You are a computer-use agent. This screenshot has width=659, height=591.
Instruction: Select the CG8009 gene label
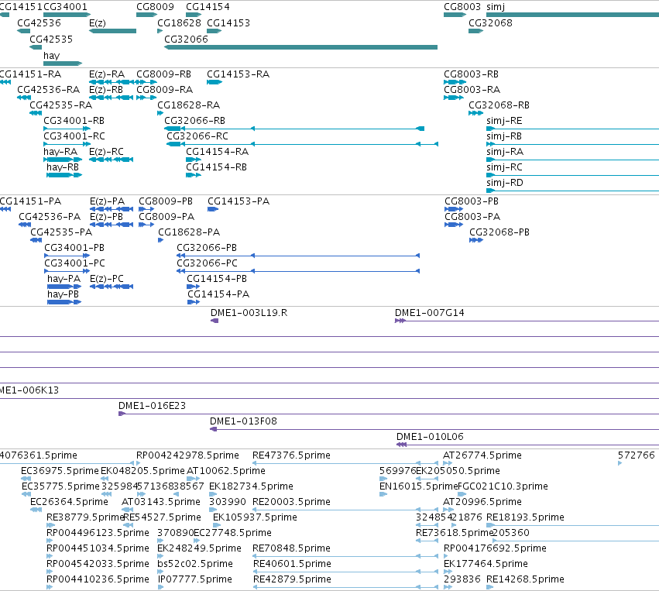click(x=155, y=7)
